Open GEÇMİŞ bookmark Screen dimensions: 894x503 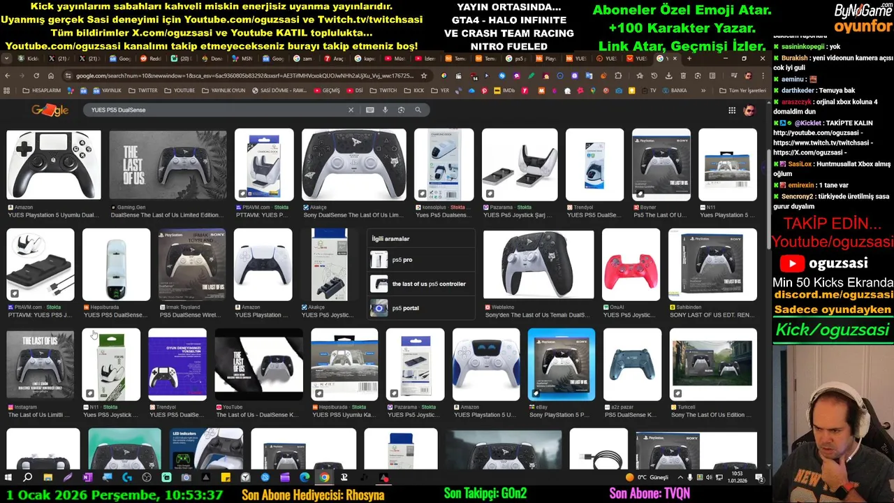click(x=327, y=90)
